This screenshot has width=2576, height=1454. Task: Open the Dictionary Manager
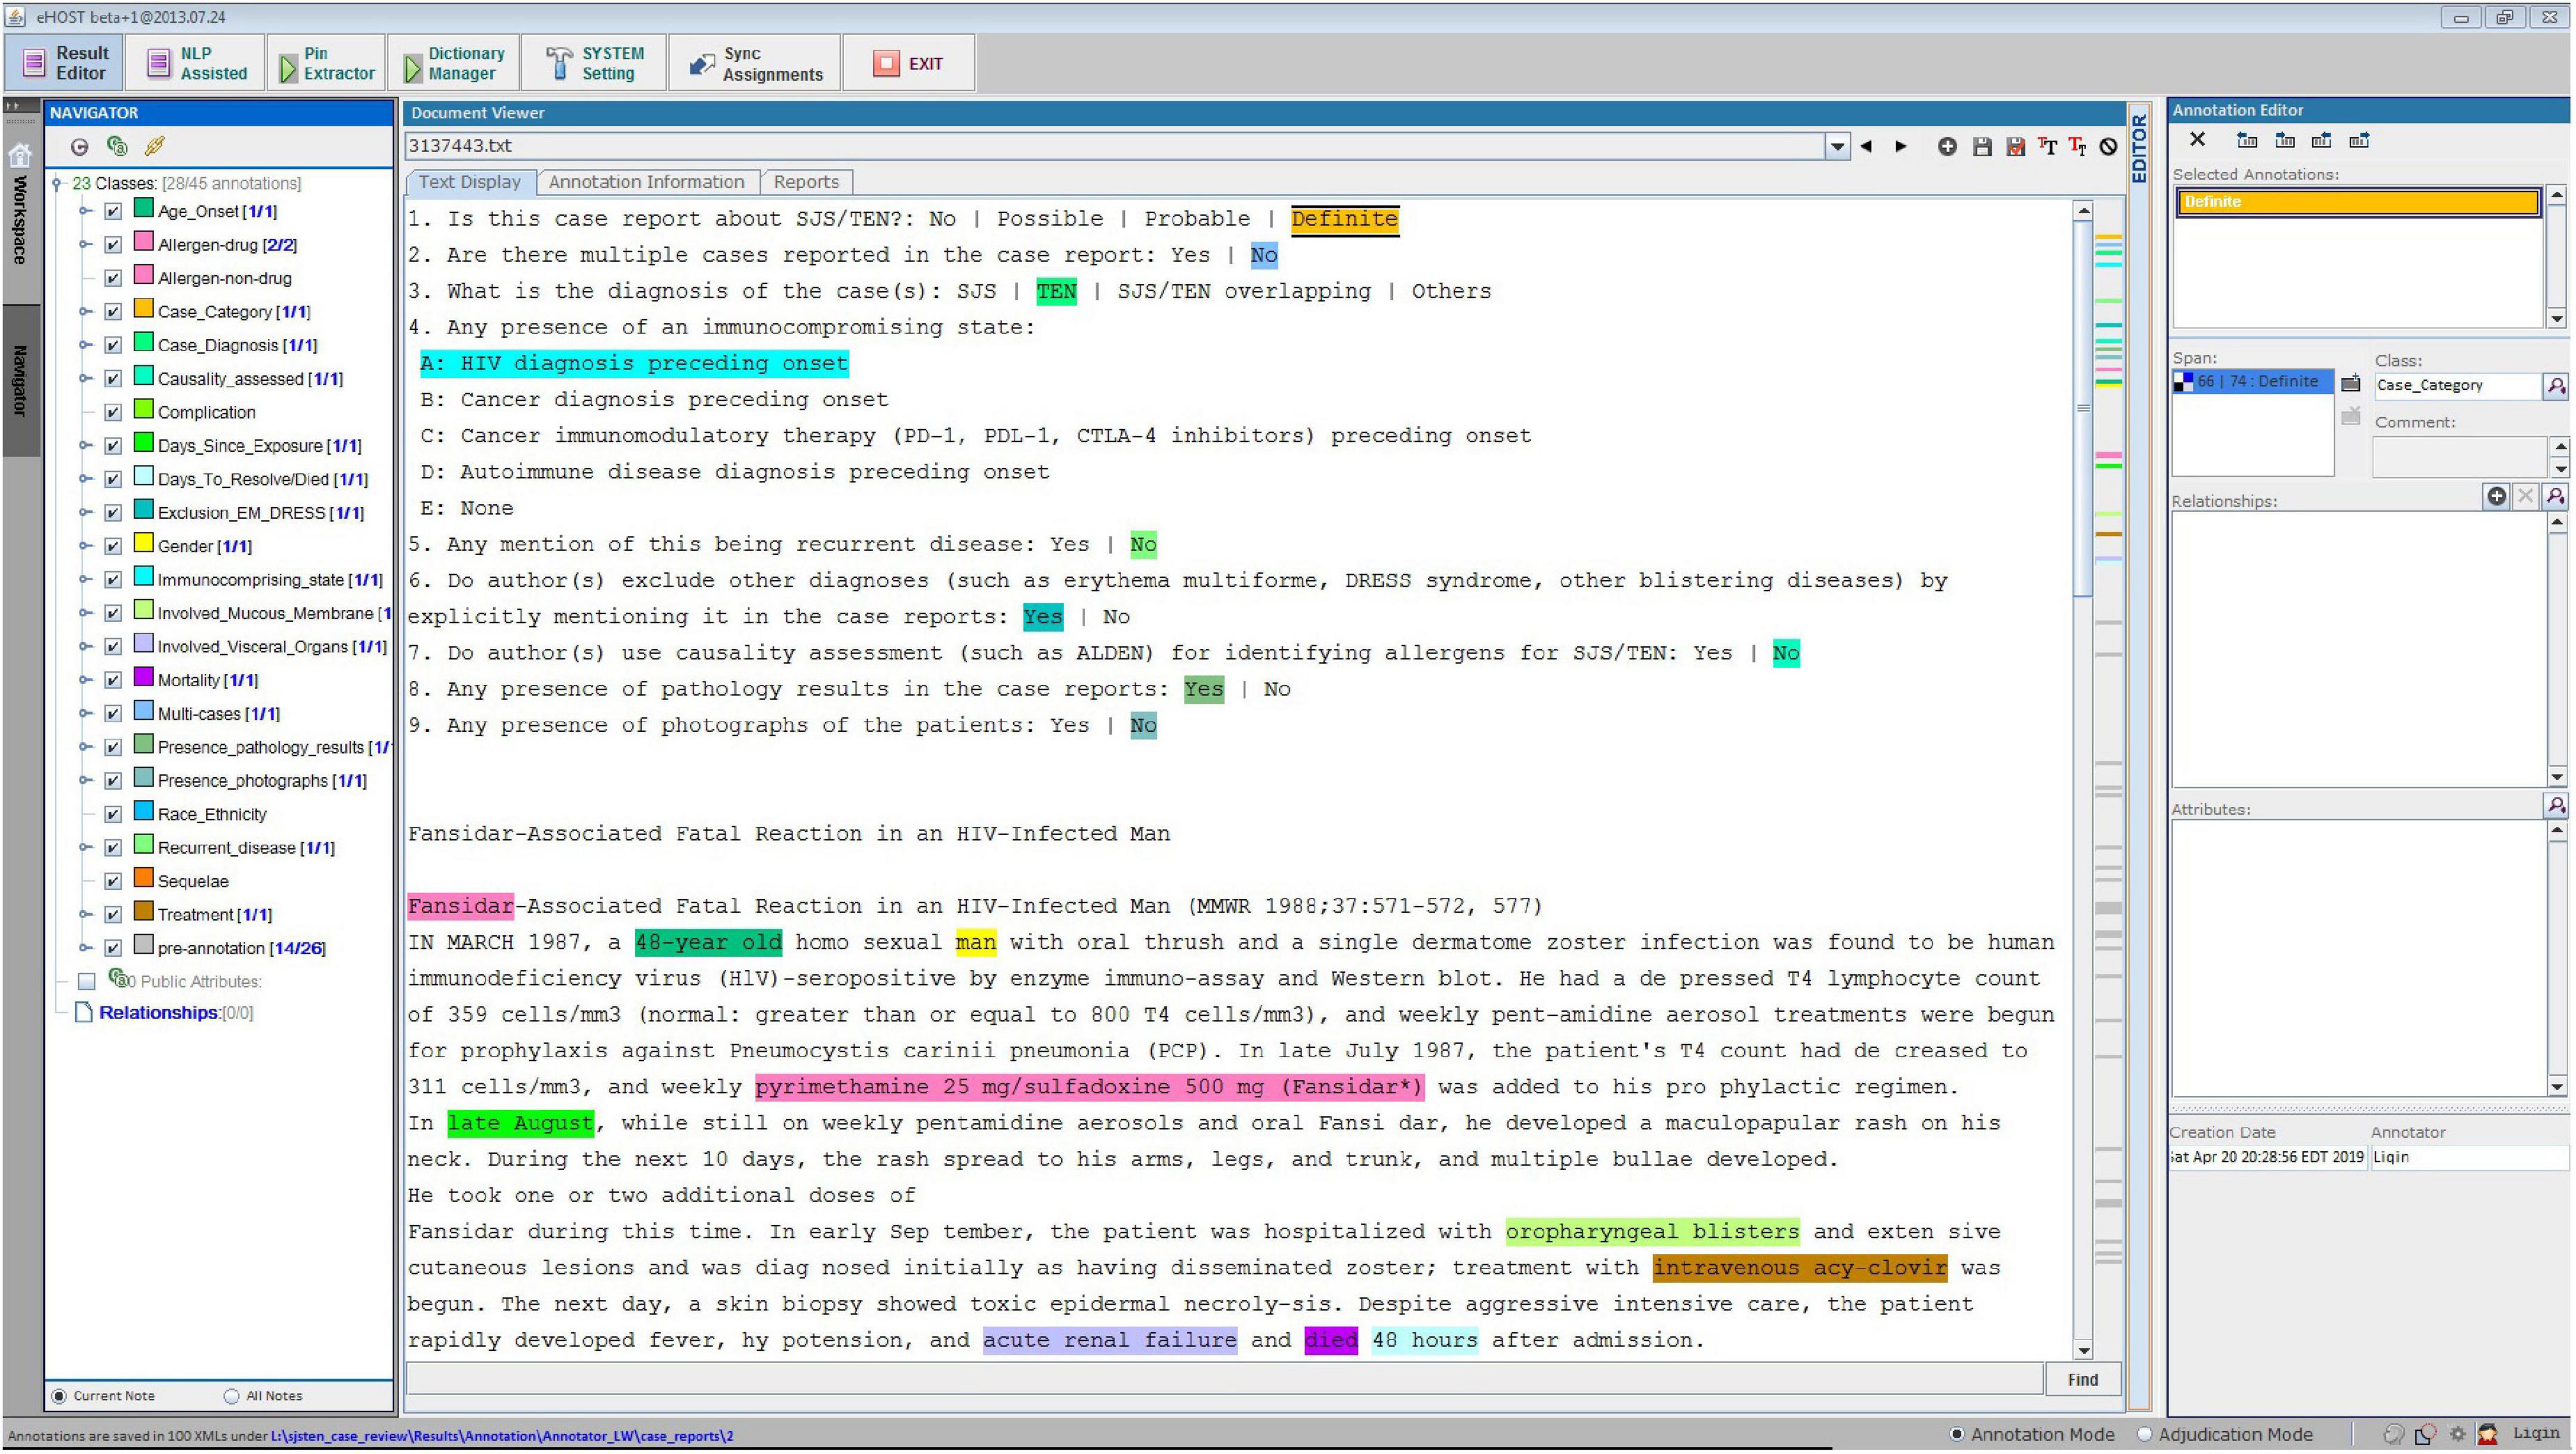point(454,63)
